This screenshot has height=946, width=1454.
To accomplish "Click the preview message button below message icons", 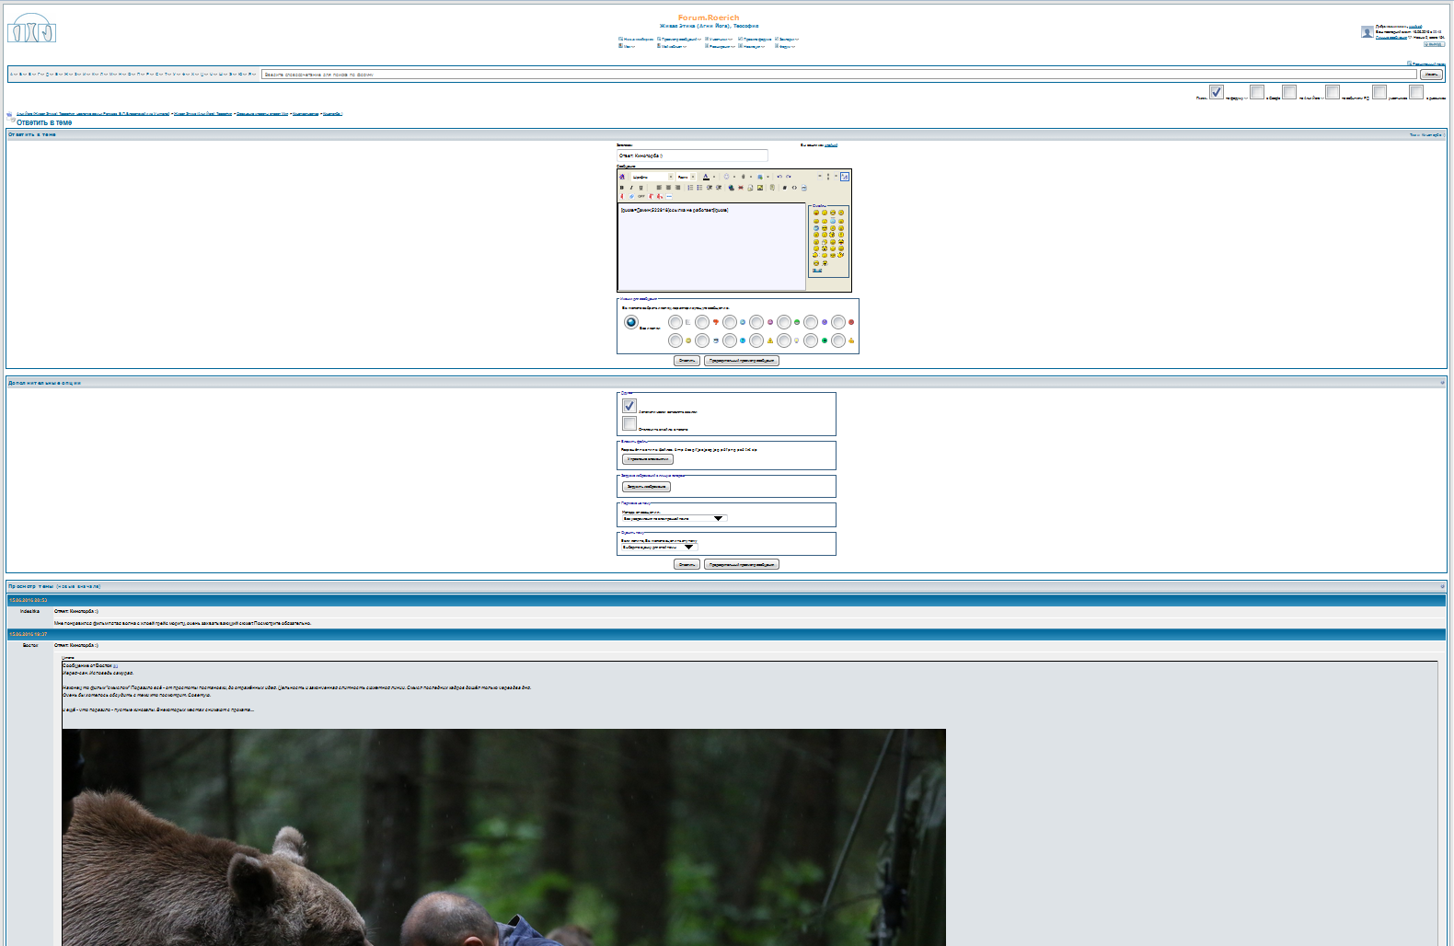I will pos(742,361).
